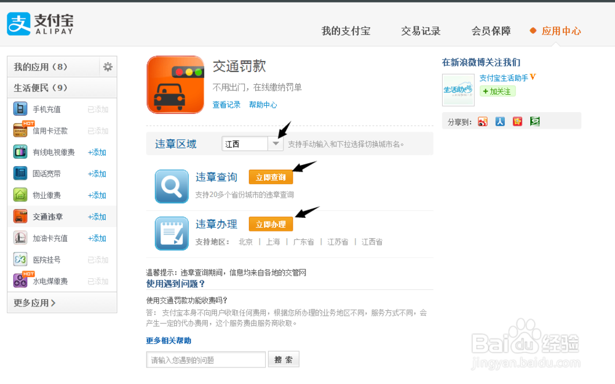Click the 违章查询 magnifier icon
Screen dimensions: 615x384
tap(172, 186)
